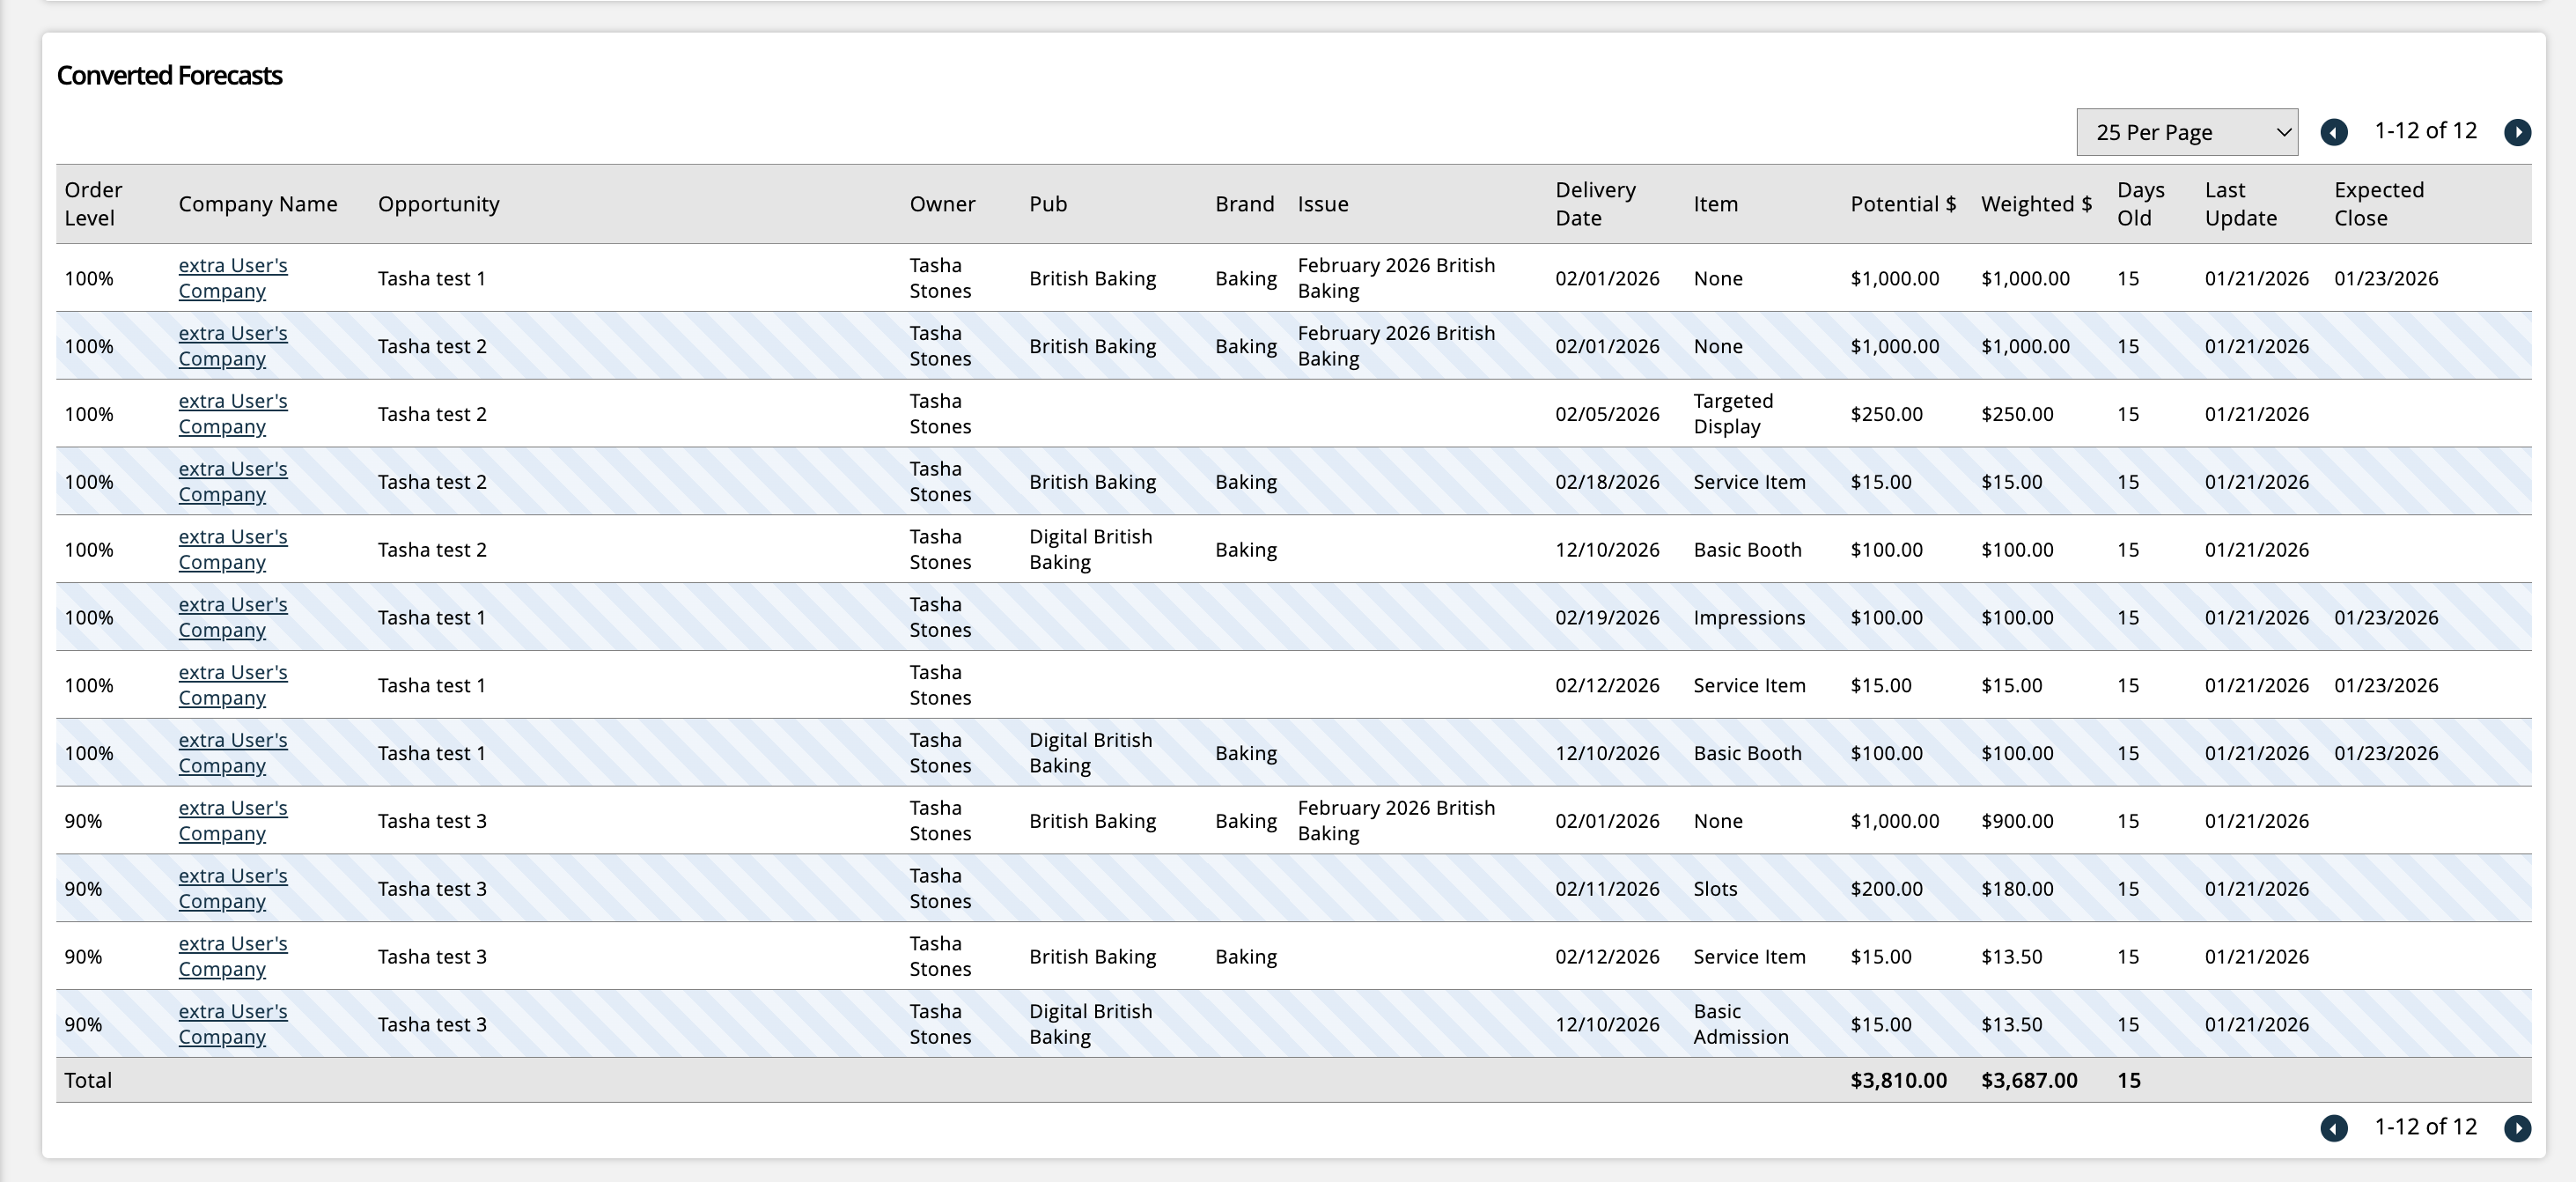Sort by Company Name column header
This screenshot has width=2576, height=1182.
click(x=257, y=204)
